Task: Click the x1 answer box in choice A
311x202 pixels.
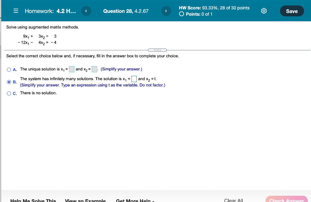Action: [x=71, y=69]
